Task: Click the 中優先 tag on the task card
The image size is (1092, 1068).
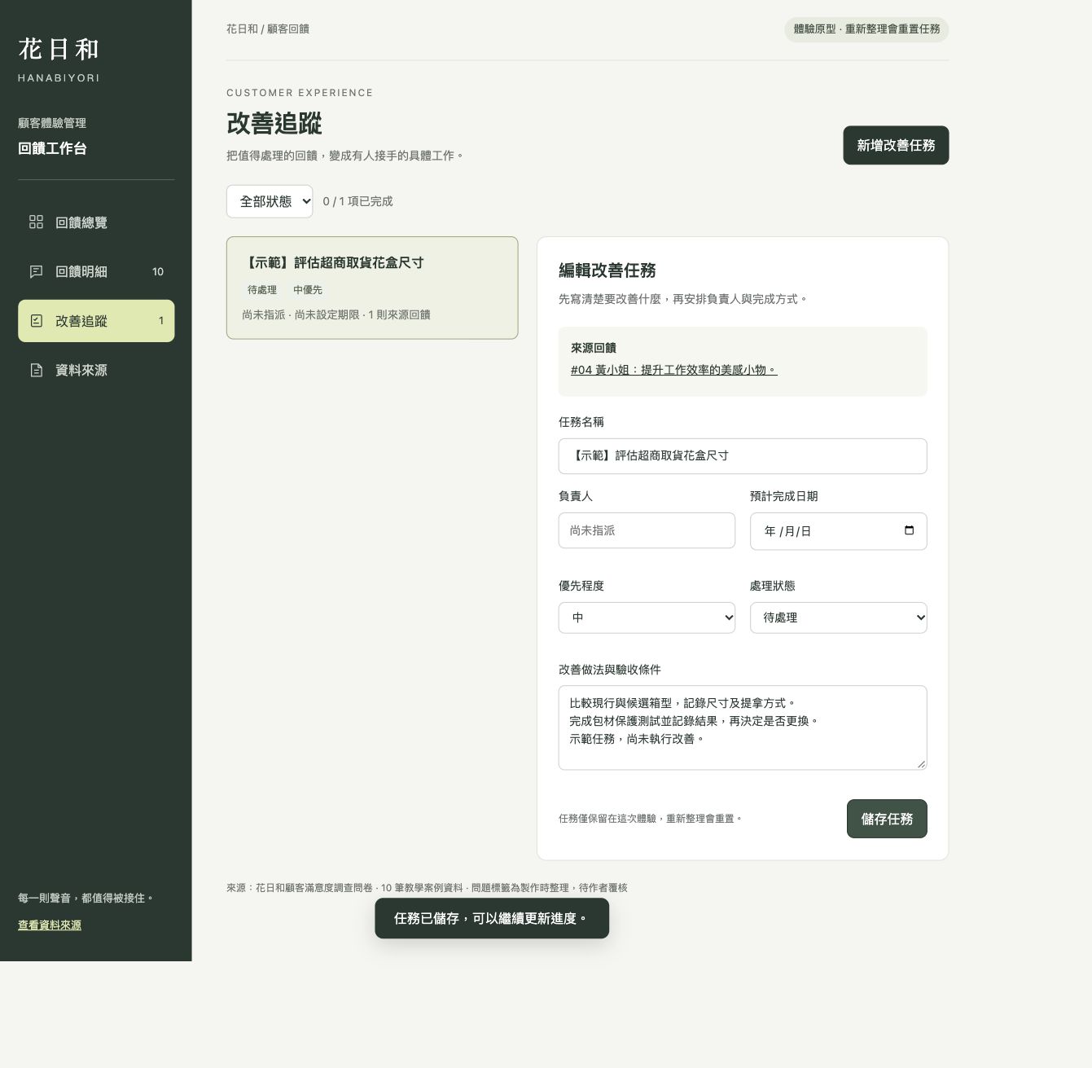Action: pyautogui.click(x=308, y=290)
